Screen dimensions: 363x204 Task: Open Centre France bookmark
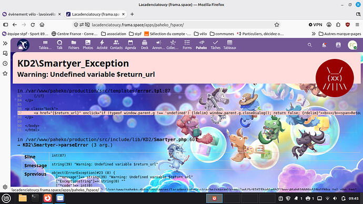click(74, 34)
